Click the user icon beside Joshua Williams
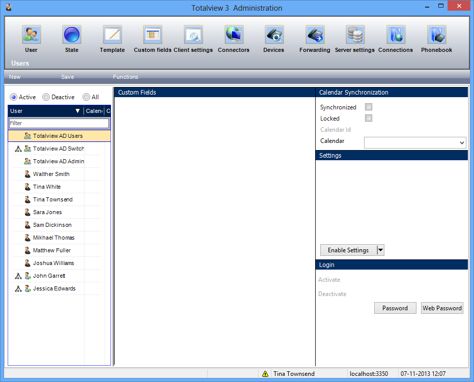The image size is (474, 382). [x=27, y=263]
